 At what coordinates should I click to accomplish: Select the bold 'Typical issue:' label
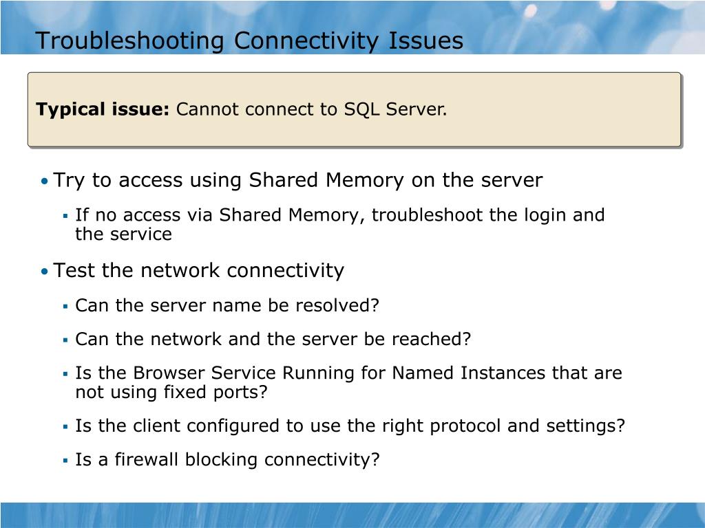102,109
